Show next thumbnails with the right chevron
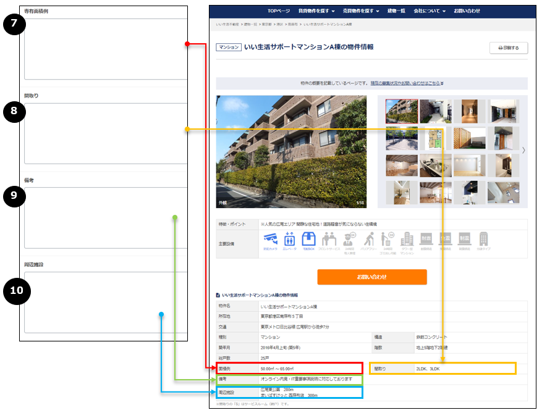The image size is (542, 418). [x=523, y=150]
